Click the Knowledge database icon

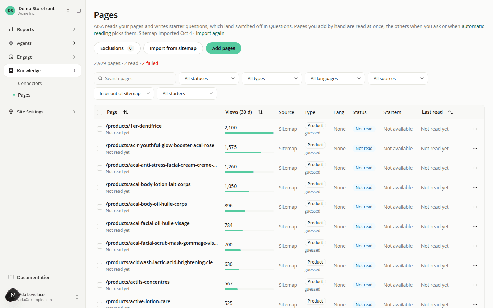(11, 70)
